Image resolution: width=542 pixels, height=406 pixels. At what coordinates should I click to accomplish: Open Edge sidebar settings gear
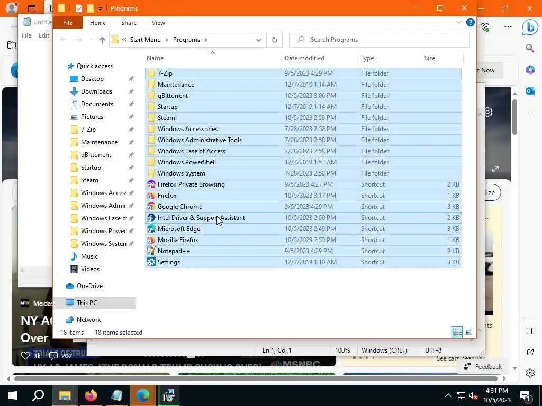coord(530,373)
